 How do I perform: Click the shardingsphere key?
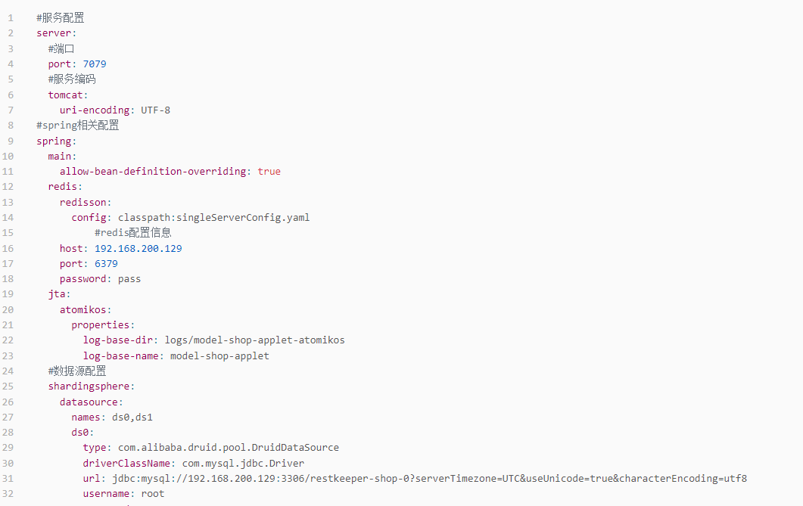pos(89,386)
